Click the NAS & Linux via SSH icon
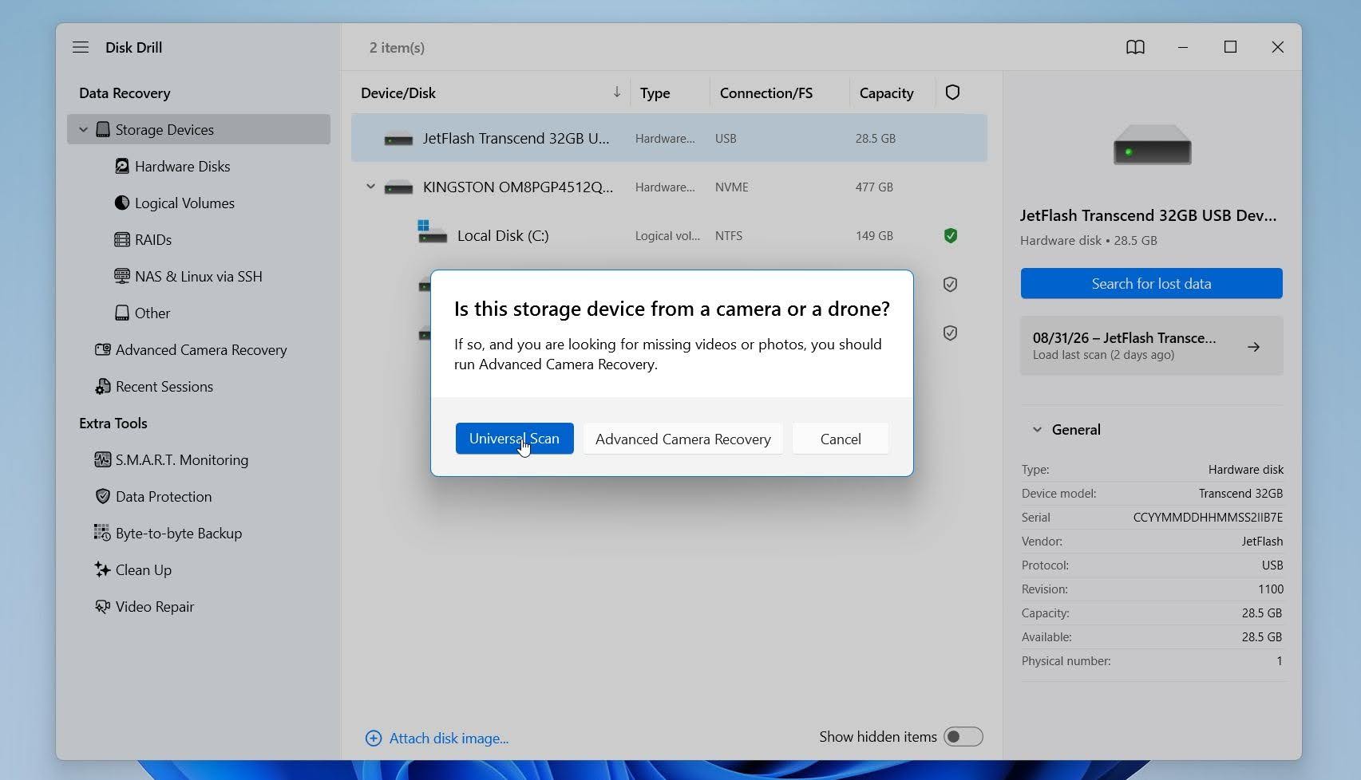Screen dimensions: 1361x780 [x=122, y=276]
